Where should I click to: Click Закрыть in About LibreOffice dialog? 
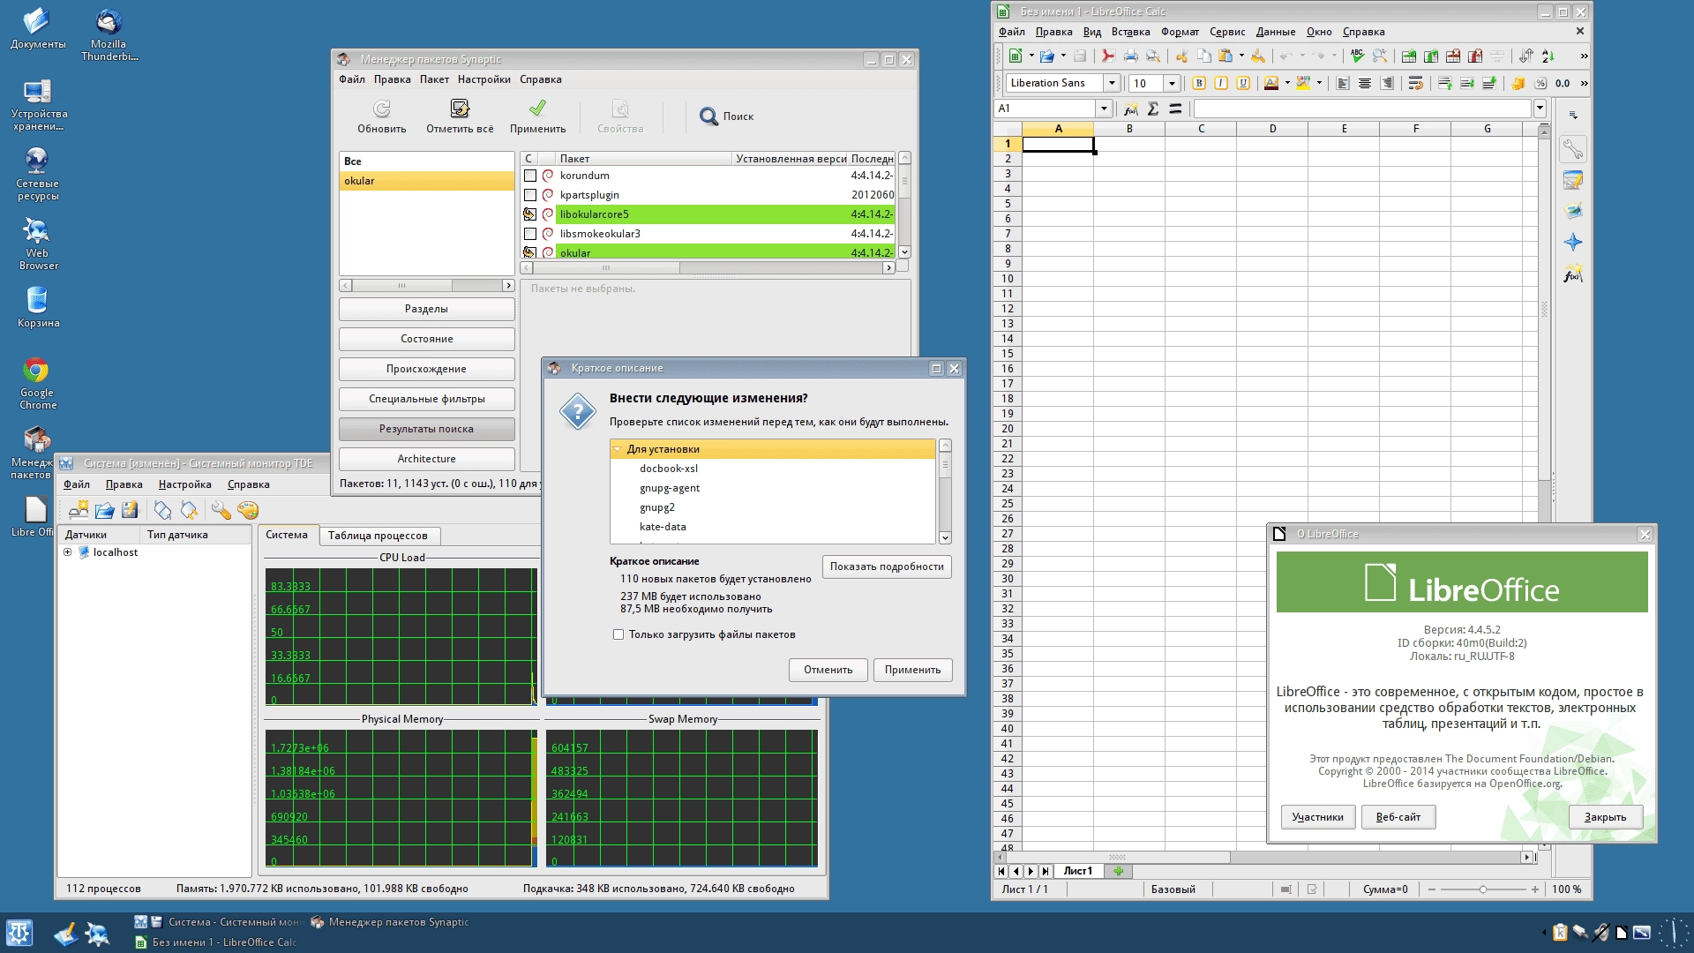tap(1605, 817)
